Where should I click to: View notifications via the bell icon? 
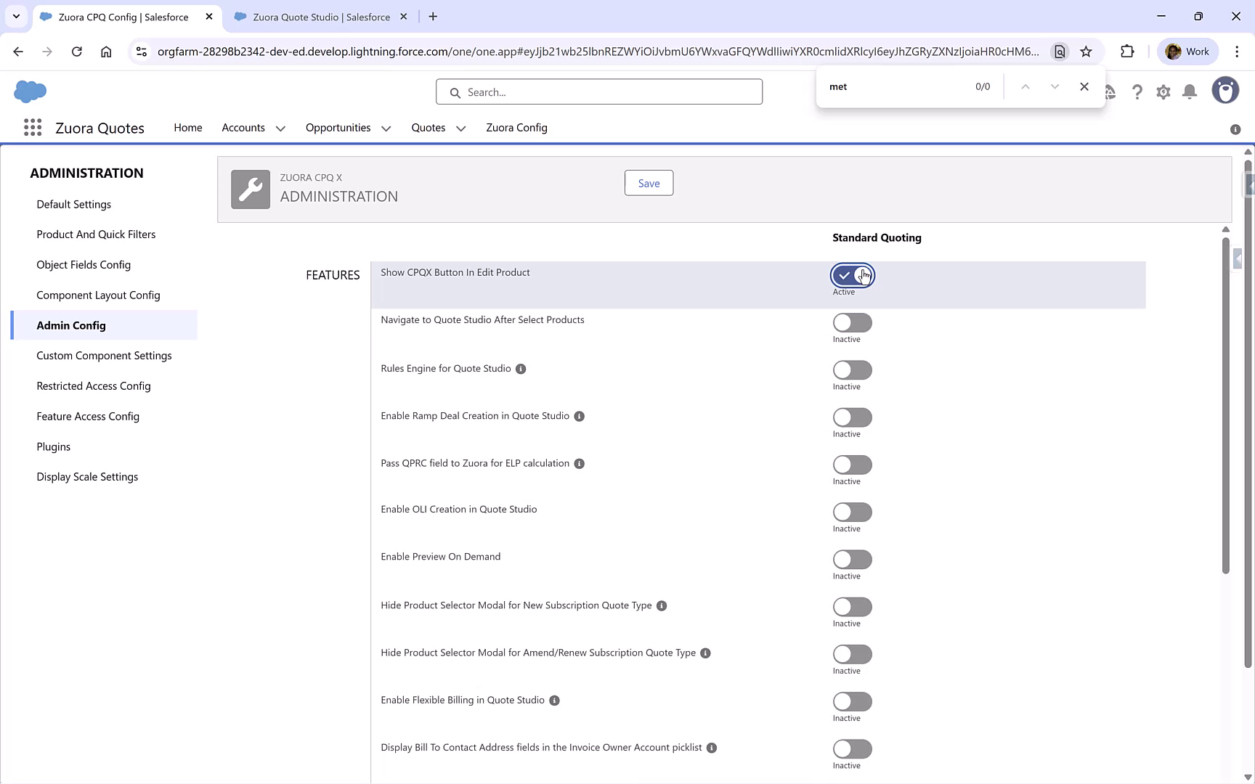pos(1189,92)
